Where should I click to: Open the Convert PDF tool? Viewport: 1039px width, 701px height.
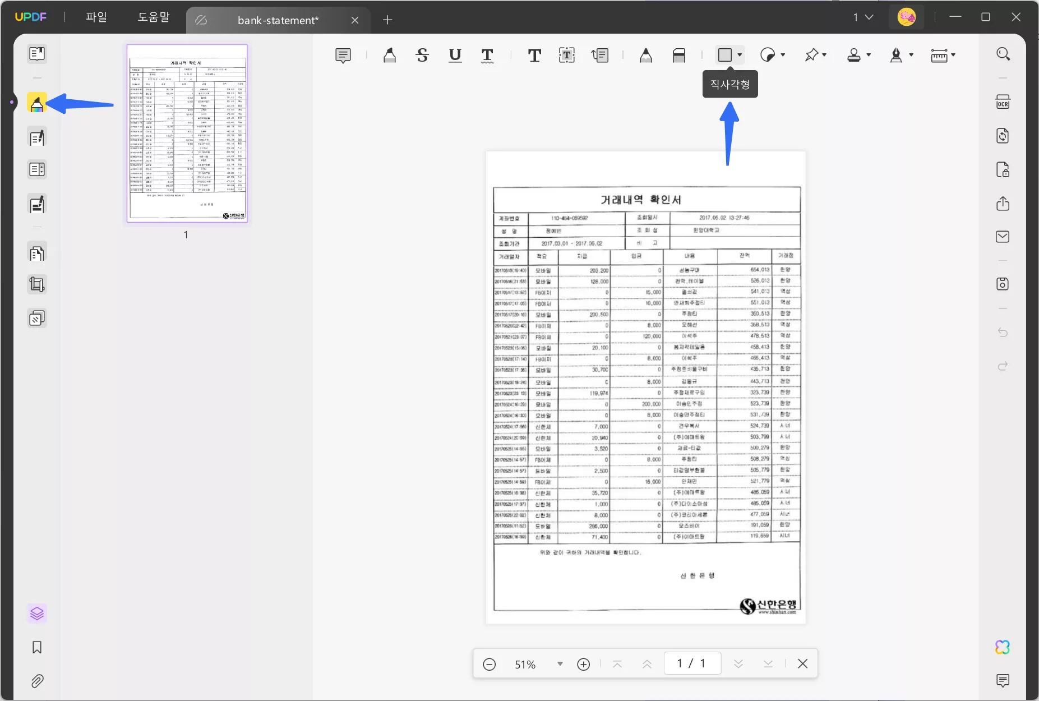pyautogui.click(x=1003, y=136)
